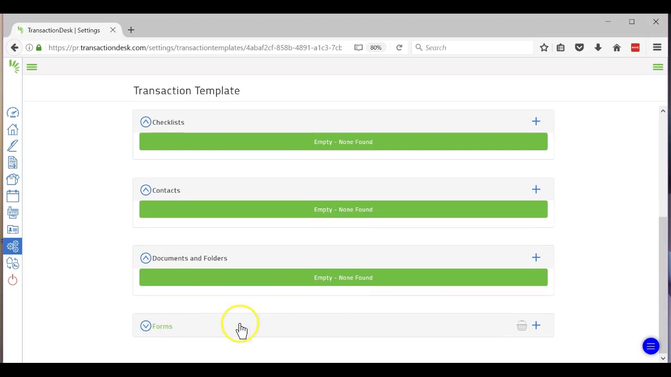
Task: Click the Forms section label
Action: [162, 326]
